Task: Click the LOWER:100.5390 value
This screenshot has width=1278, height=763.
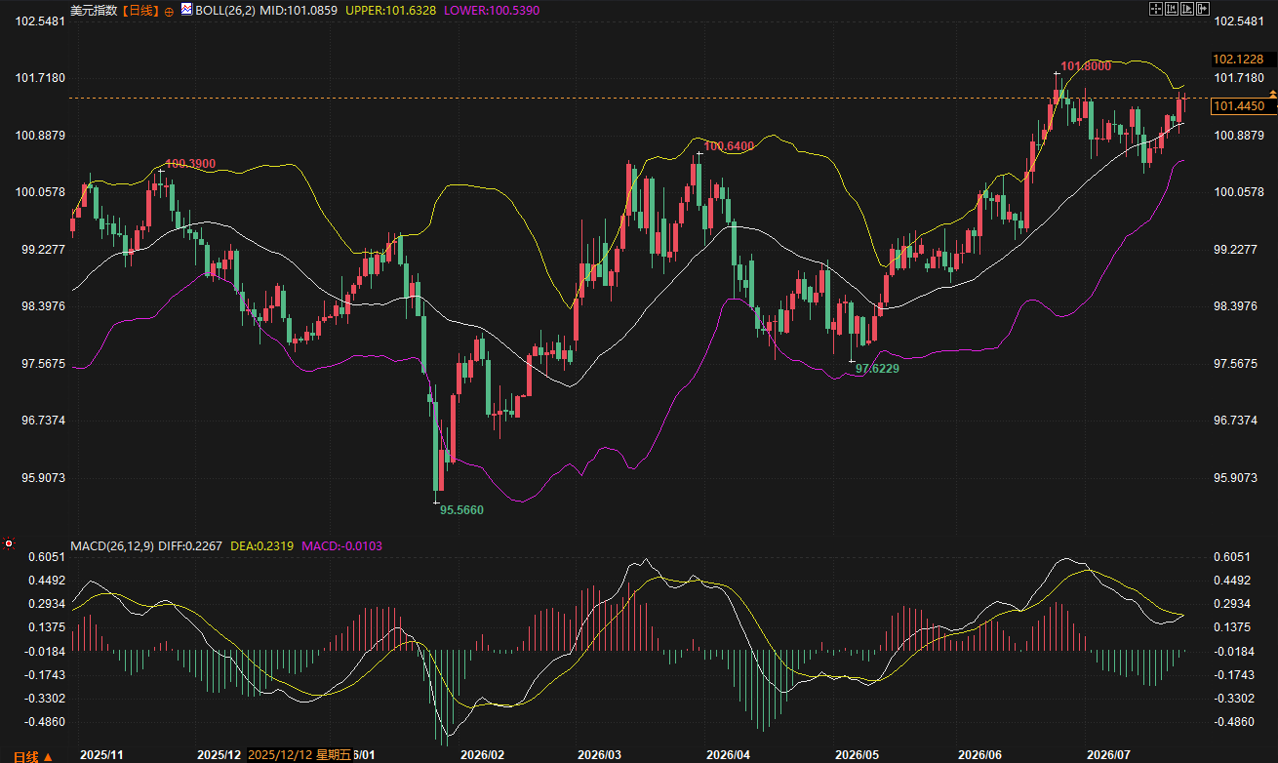Action: (491, 10)
